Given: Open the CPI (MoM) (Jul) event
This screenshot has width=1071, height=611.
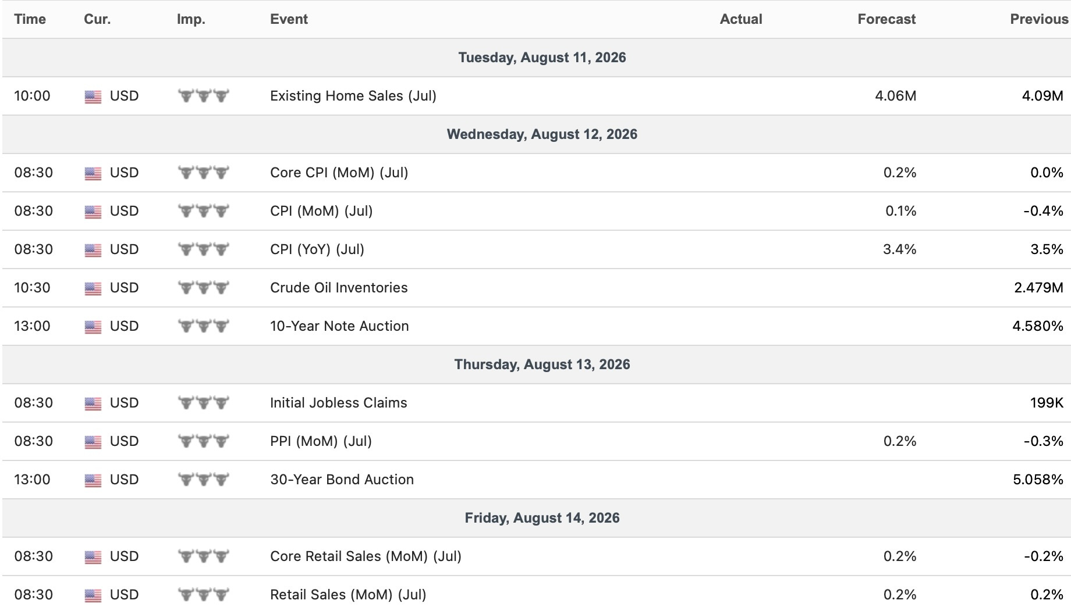Looking at the screenshot, I should click(x=321, y=211).
